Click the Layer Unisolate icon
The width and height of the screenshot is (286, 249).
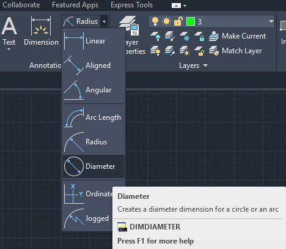coord(170,51)
